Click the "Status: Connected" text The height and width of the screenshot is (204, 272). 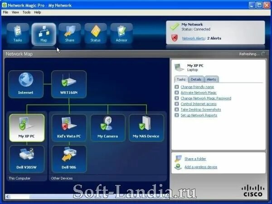pyautogui.click(x=196, y=29)
